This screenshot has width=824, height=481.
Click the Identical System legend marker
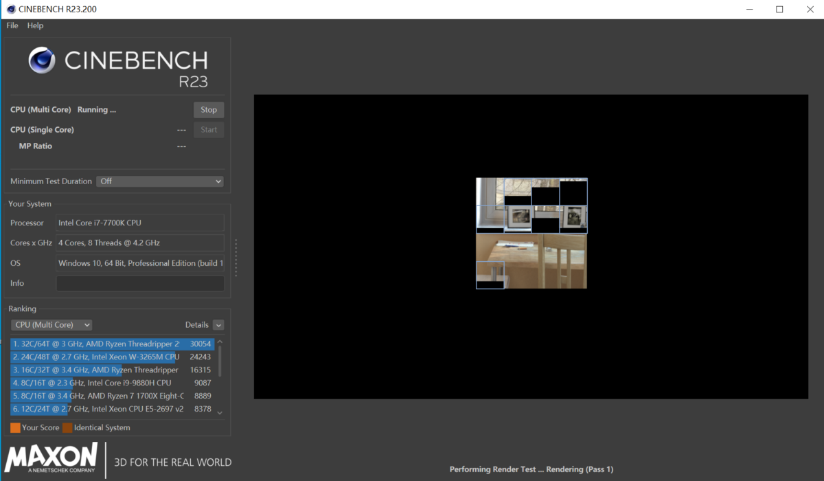click(67, 427)
